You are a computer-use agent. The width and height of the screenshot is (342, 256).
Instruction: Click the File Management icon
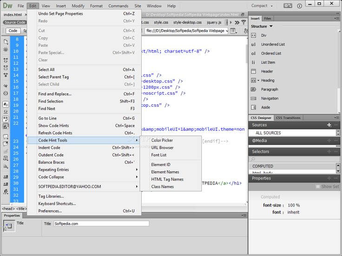[x=246, y=31]
